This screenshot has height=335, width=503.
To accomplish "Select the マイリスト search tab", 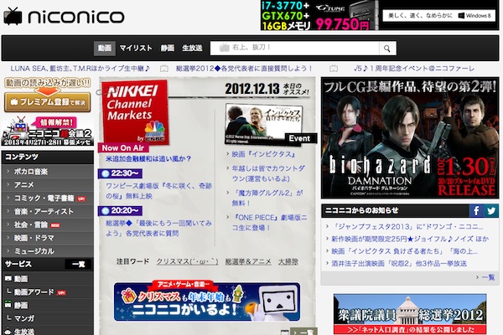I will (x=135, y=49).
